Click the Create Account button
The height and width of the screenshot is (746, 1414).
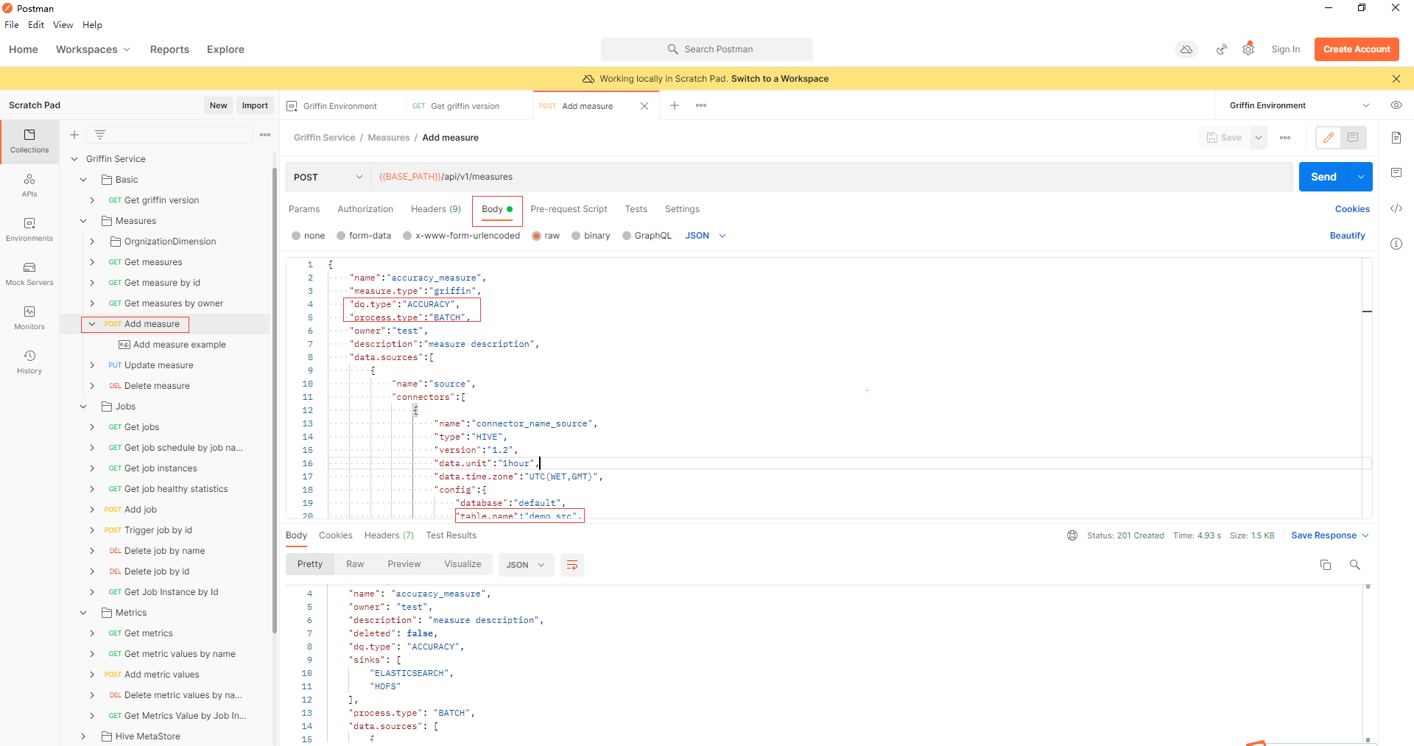[x=1357, y=49]
